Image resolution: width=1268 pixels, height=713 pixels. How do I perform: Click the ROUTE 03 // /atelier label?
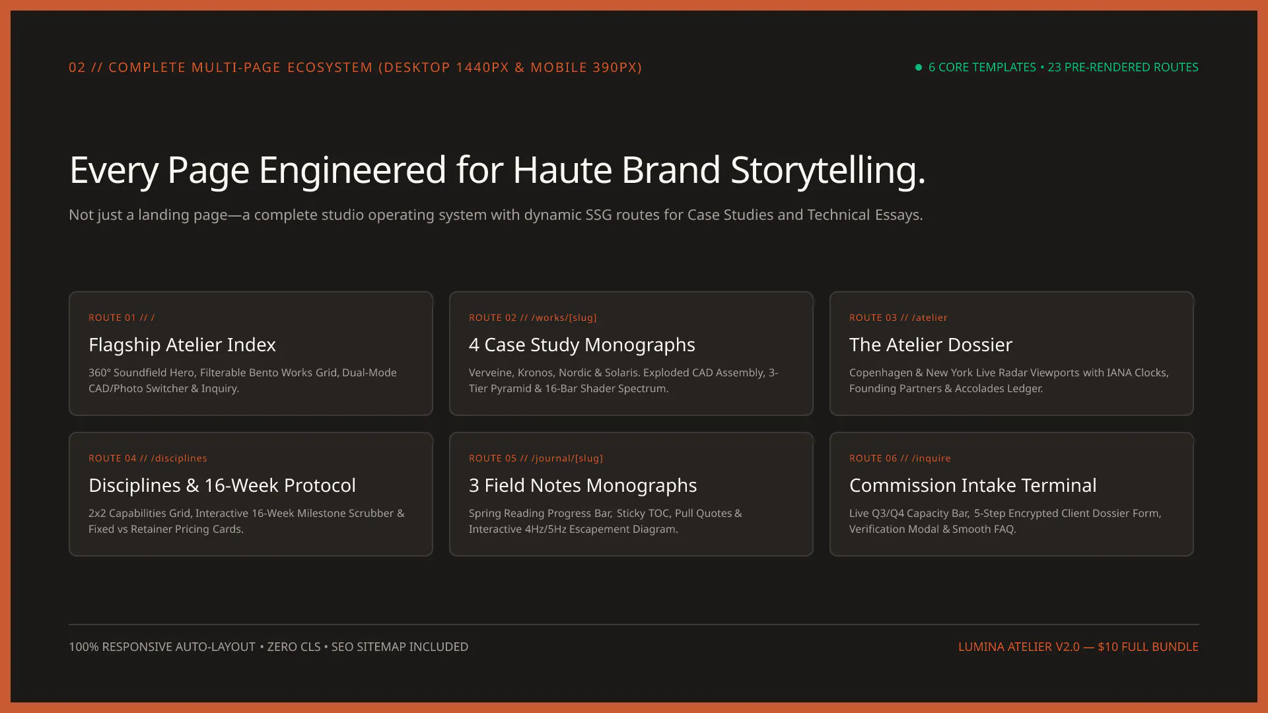tap(898, 318)
